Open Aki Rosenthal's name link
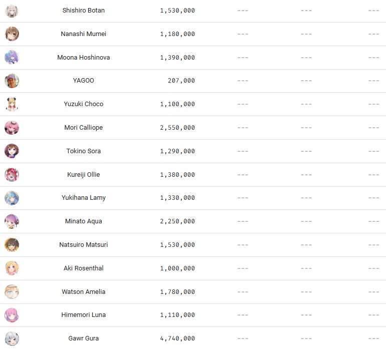 click(x=84, y=268)
